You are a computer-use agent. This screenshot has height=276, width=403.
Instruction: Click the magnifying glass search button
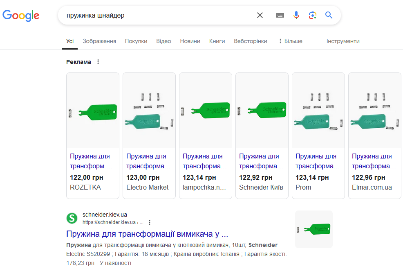click(329, 15)
